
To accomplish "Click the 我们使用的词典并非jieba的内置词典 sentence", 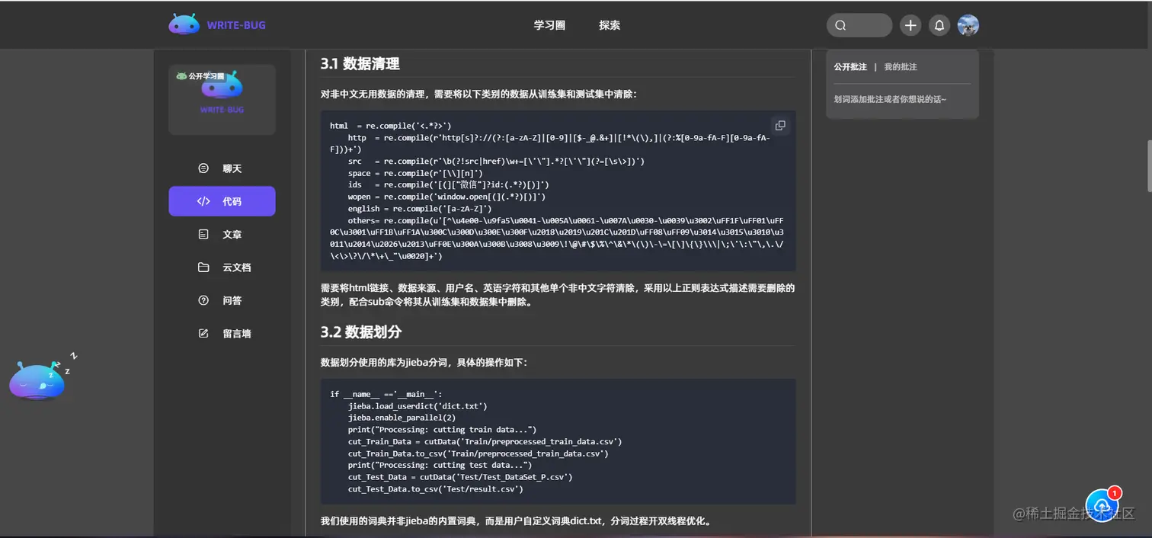I will (x=516, y=522).
